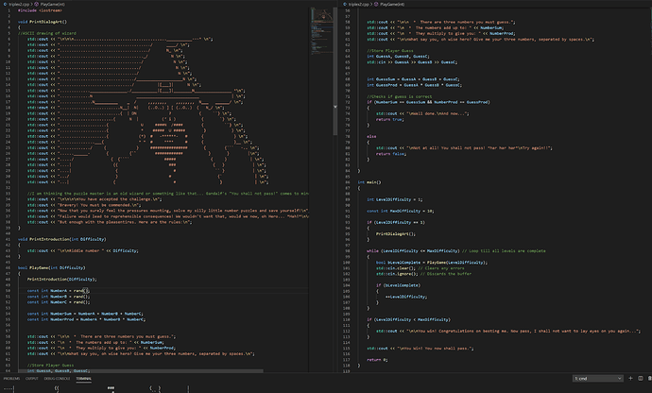Click the 'const int NumberProd' declaration line
The image size is (652, 393).
[x=87, y=319]
